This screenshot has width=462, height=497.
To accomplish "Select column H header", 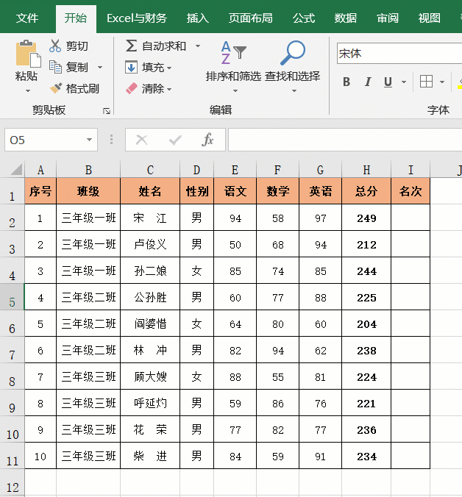I will click(366, 170).
